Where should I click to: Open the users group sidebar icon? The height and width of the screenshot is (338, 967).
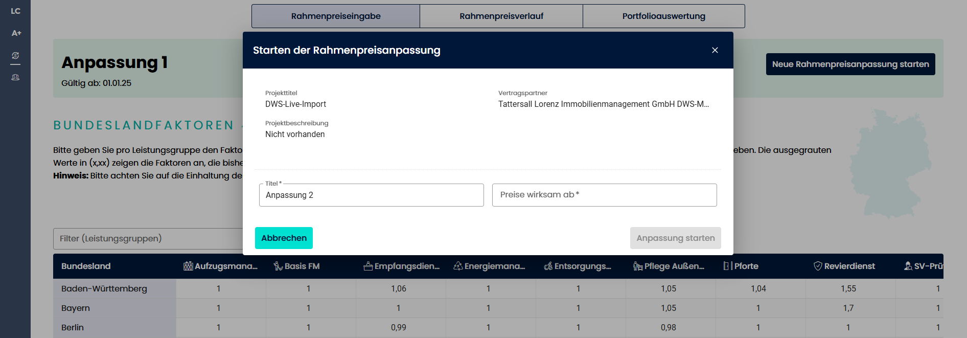coord(15,77)
